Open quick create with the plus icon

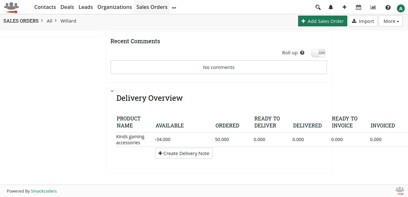[344, 7]
